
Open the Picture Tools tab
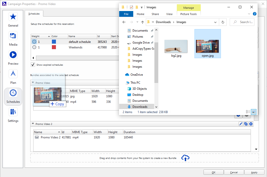(188, 14)
